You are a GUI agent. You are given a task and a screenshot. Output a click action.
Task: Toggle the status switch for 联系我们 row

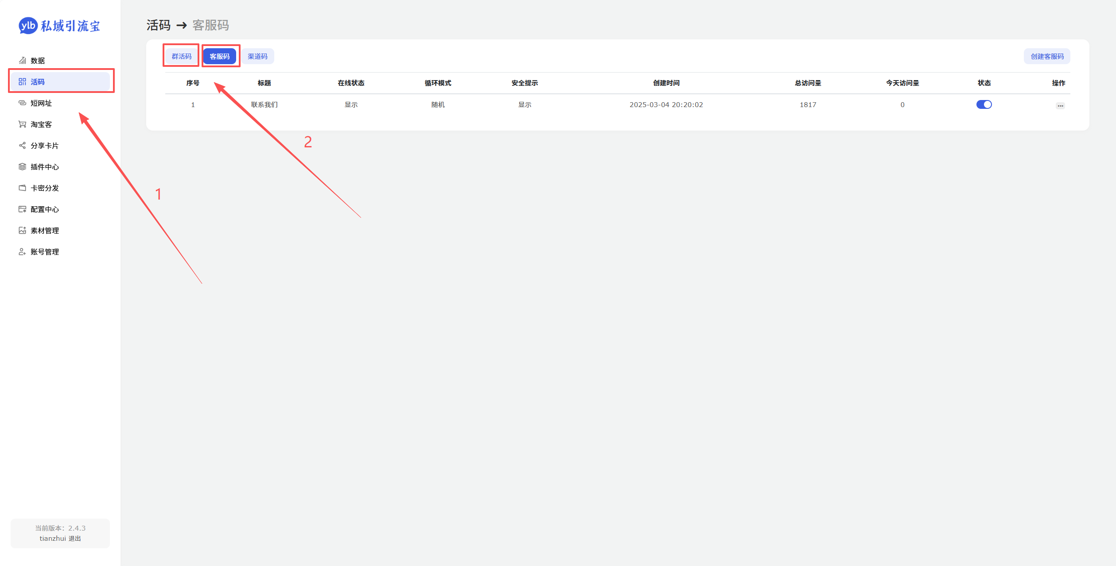coord(984,104)
